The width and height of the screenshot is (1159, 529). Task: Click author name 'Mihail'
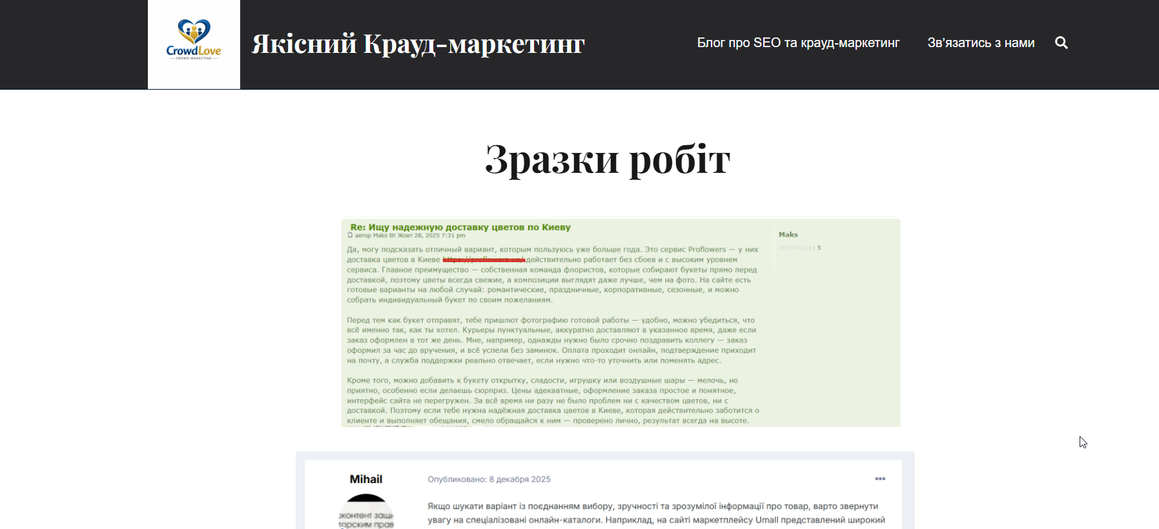coord(366,479)
